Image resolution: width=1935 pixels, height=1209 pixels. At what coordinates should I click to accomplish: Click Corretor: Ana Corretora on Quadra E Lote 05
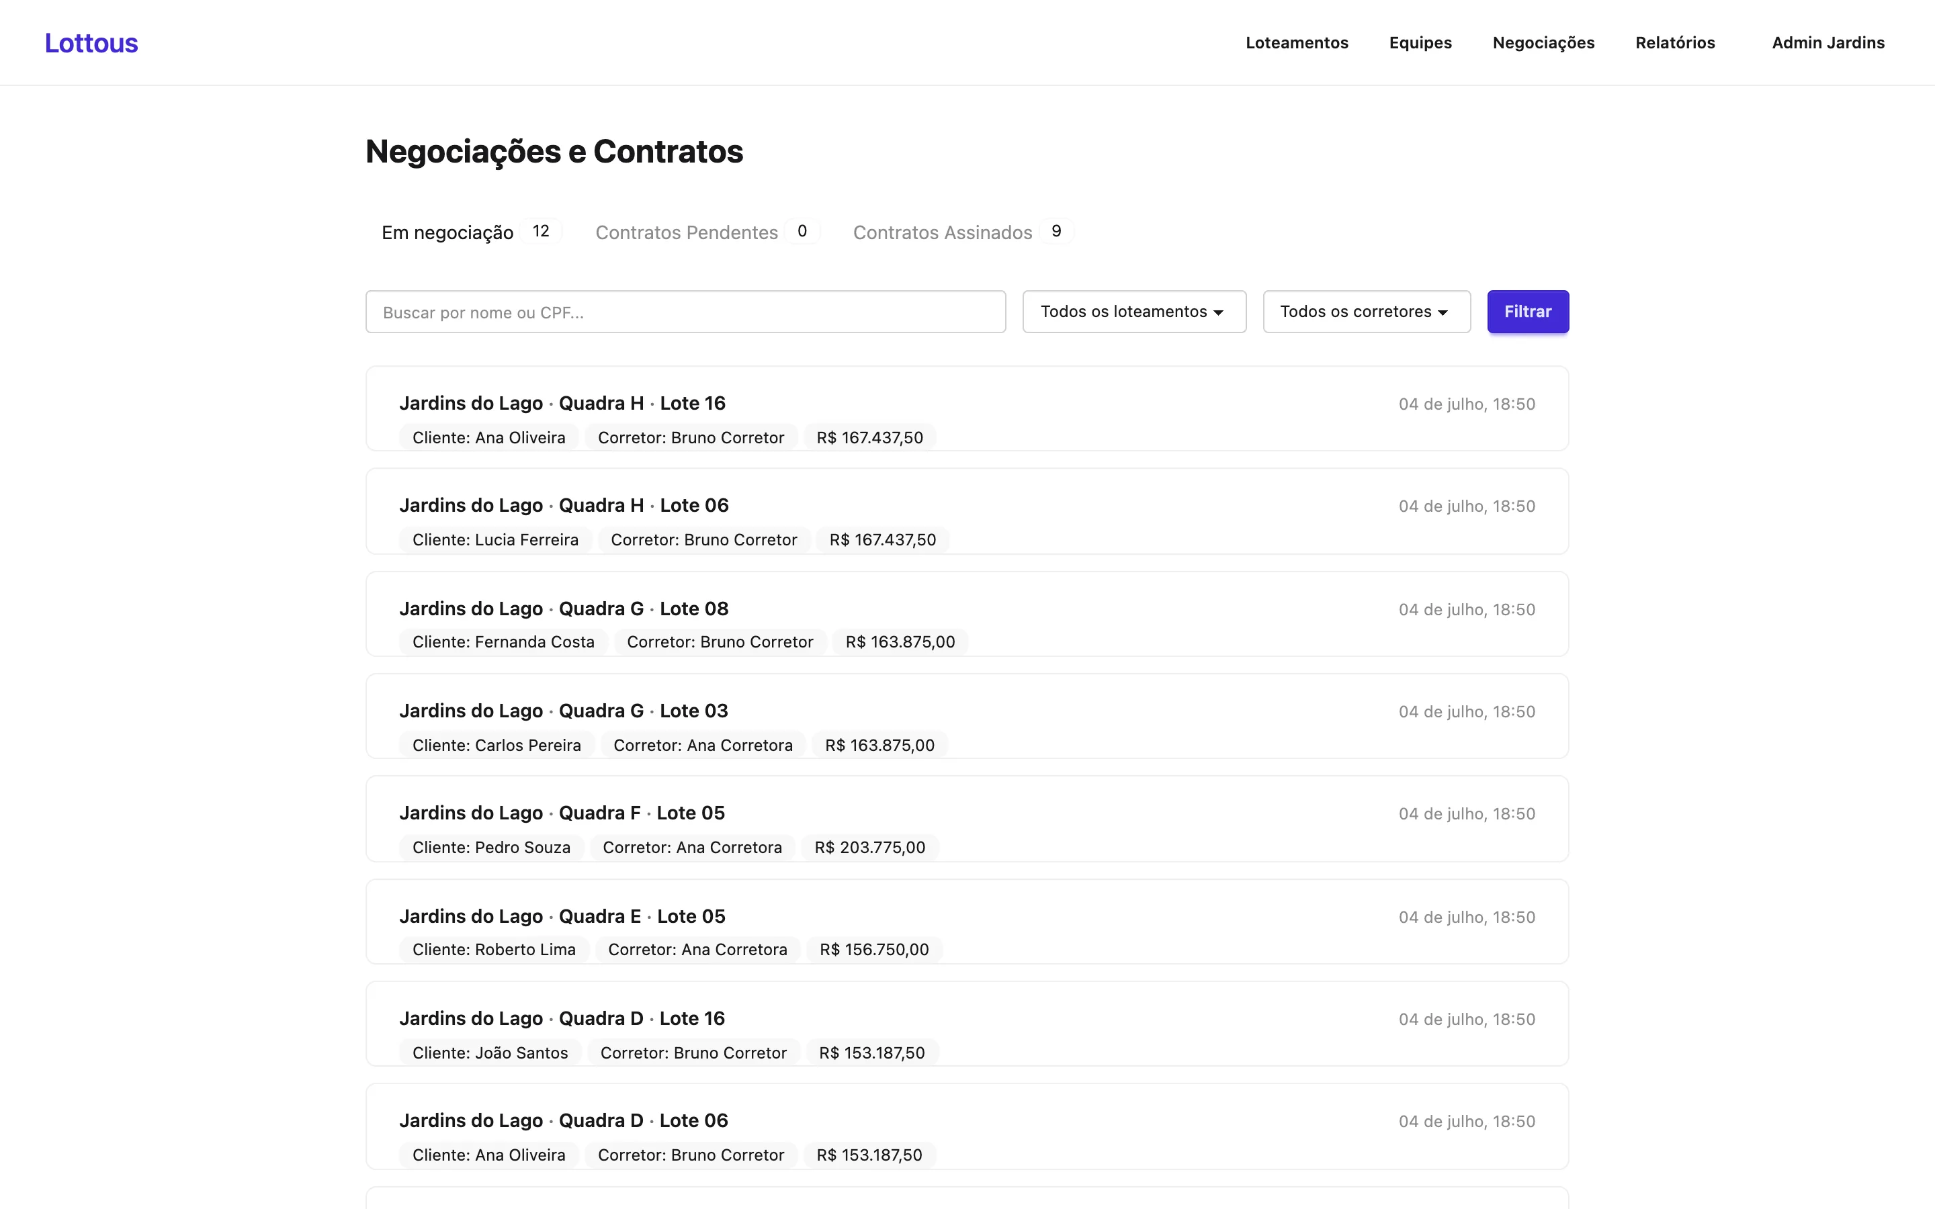tap(697, 950)
